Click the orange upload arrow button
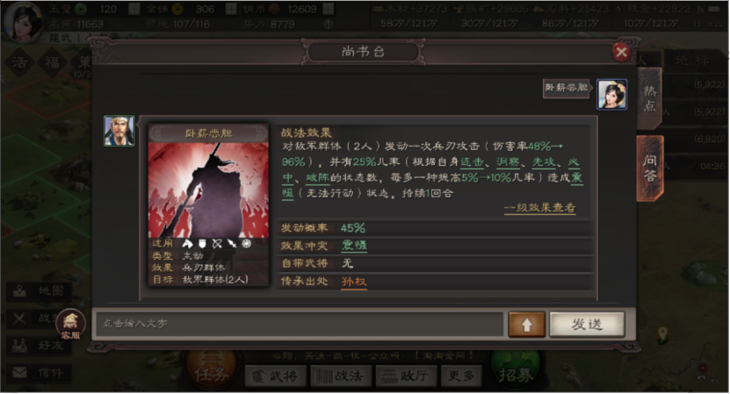This screenshot has height=394, width=730. pos(526,324)
